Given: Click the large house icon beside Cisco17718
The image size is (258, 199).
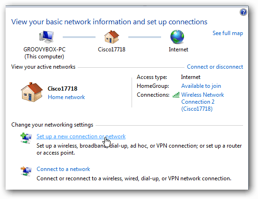Looking at the screenshot, I should coord(32,92).
